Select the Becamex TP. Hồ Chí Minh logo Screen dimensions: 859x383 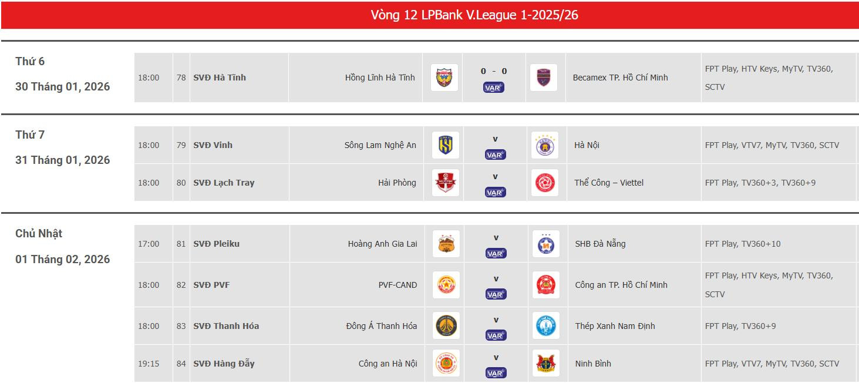(544, 76)
